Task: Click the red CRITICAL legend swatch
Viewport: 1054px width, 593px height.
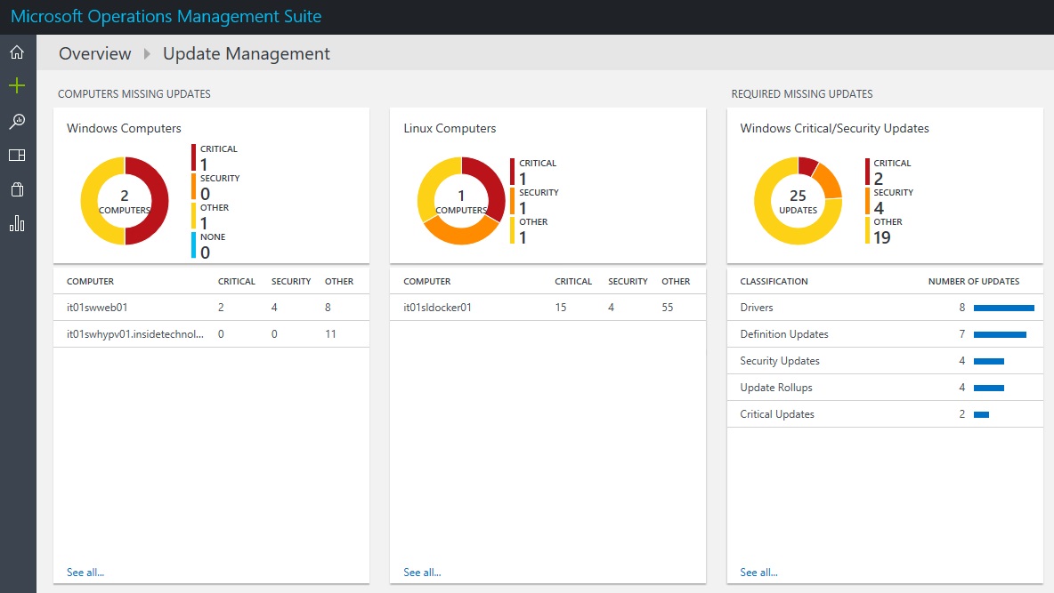Action: tap(195, 156)
